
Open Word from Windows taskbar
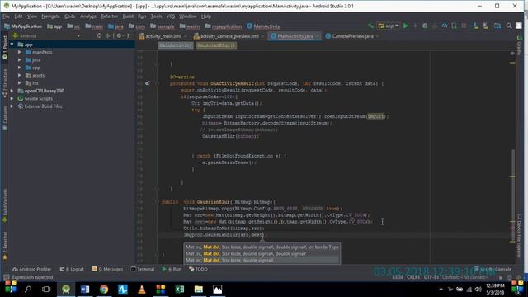point(85,290)
